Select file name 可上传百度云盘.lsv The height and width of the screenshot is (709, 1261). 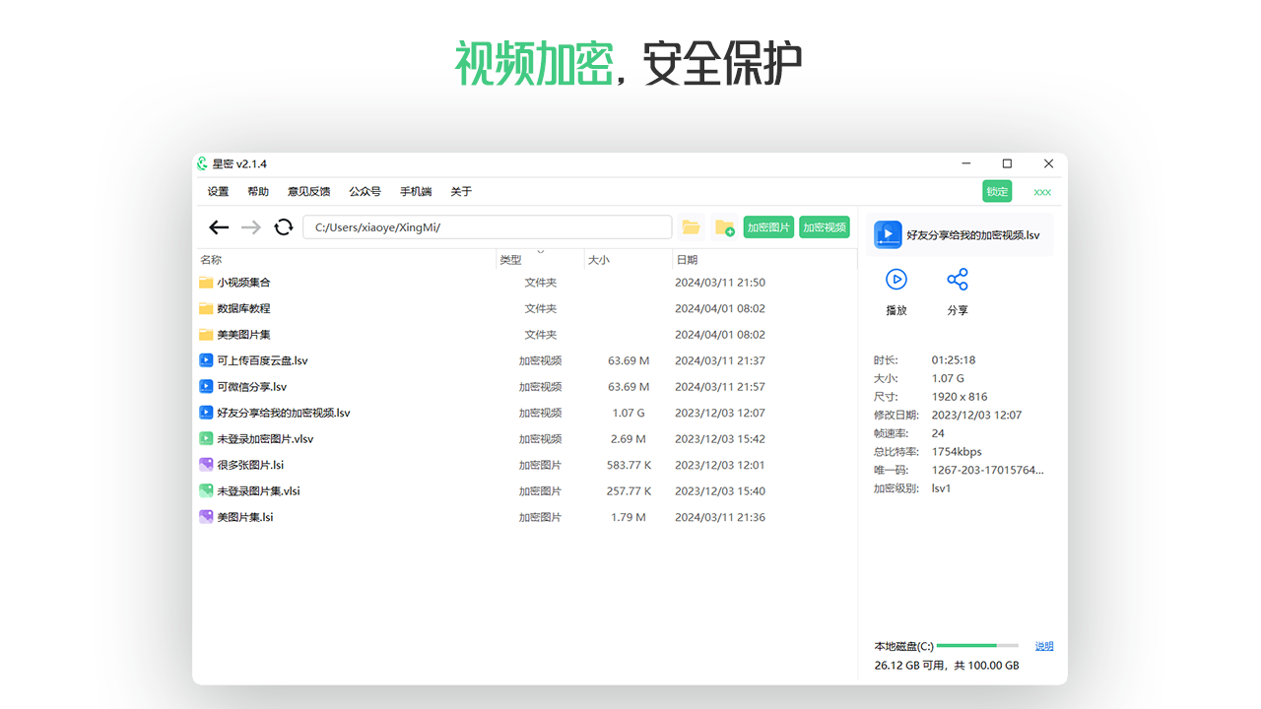tap(262, 360)
